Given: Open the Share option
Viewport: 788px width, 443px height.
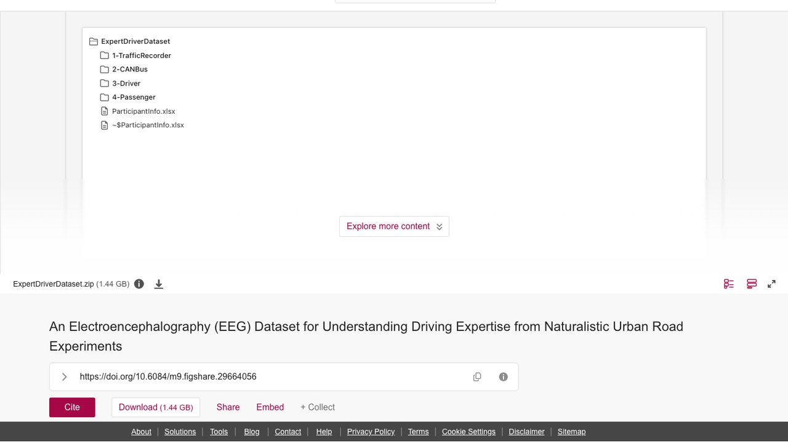Looking at the screenshot, I should pos(228,407).
